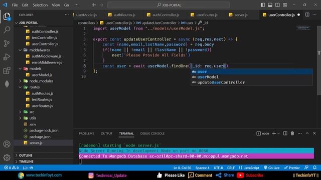Maximize the panel with up chevron

pyautogui.click(x=307, y=133)
